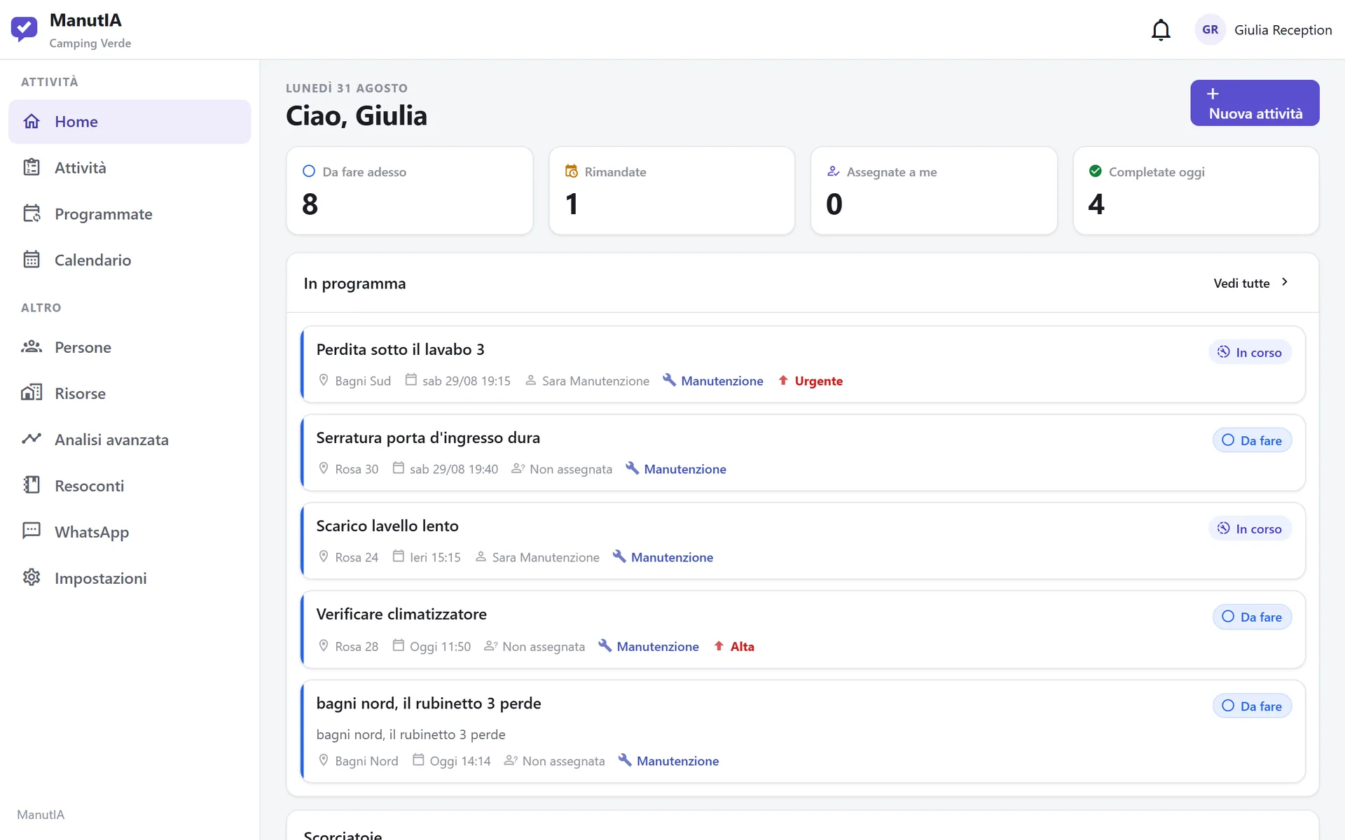The image size is (1345, 840).
Task: Go to the Programmate section
Action: click(x=130, y=213)
